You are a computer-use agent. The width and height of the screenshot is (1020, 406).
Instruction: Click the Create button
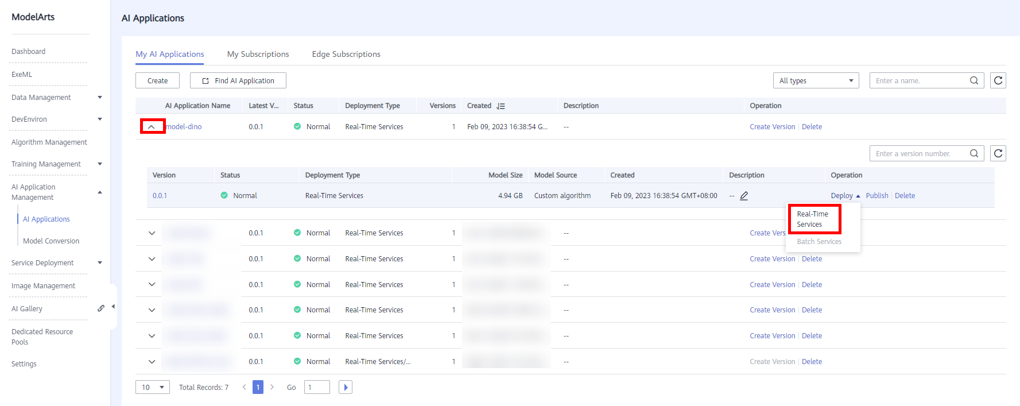click(x=157, y=80)
